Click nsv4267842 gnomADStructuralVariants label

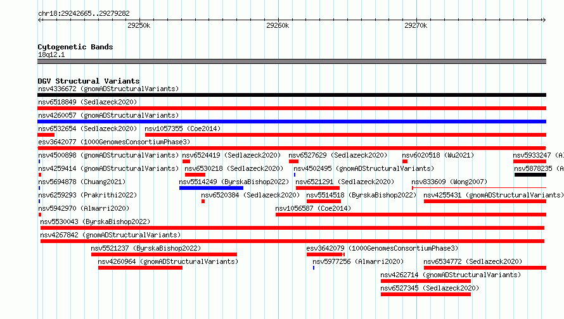click(110, 235)
